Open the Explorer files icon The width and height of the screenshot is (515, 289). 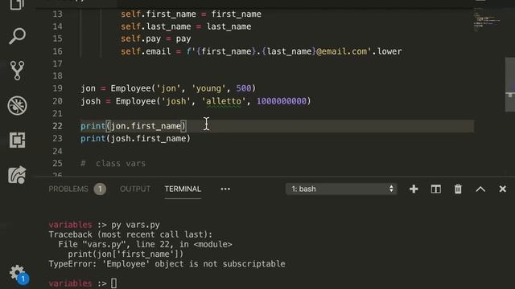pos(17,5)
